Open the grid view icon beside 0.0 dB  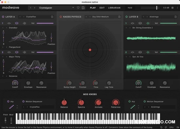click(172, 8)
